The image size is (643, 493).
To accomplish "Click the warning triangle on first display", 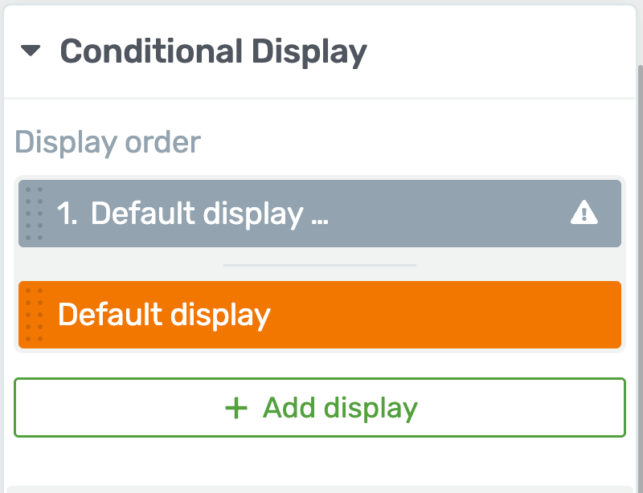I will pyautogui.click(x=584, y=212).
